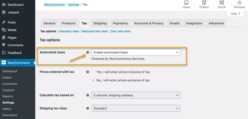
Task: Click the WooCommerce Woo logo icon
Action: coord(4,63)
